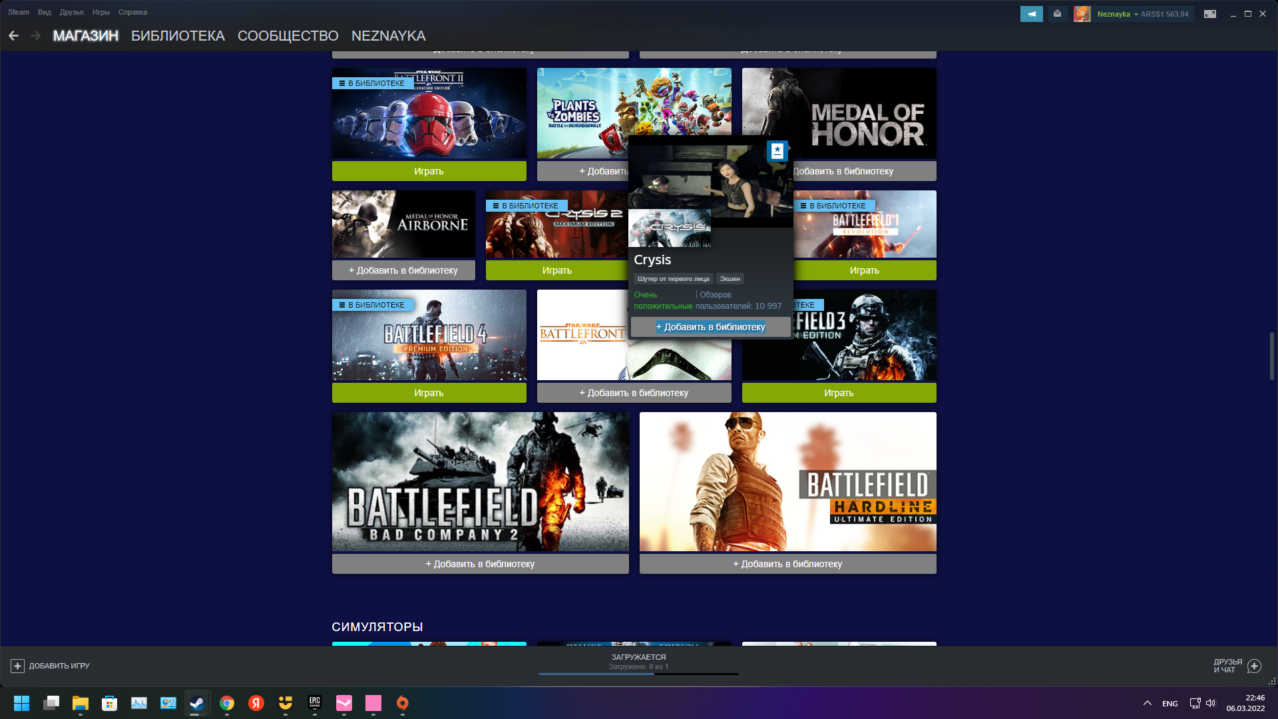Click the network tray icon
The image size is (1278, 719).
pyautogui.click(x=1195, y=703)
